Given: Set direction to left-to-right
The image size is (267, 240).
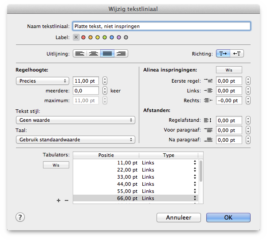Looking at the screenshot, I should click(x=223, y=54).
